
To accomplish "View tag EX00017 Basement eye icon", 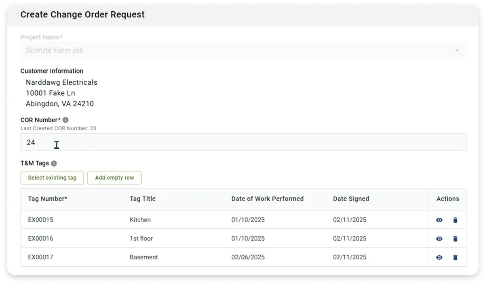I will 439,257.
